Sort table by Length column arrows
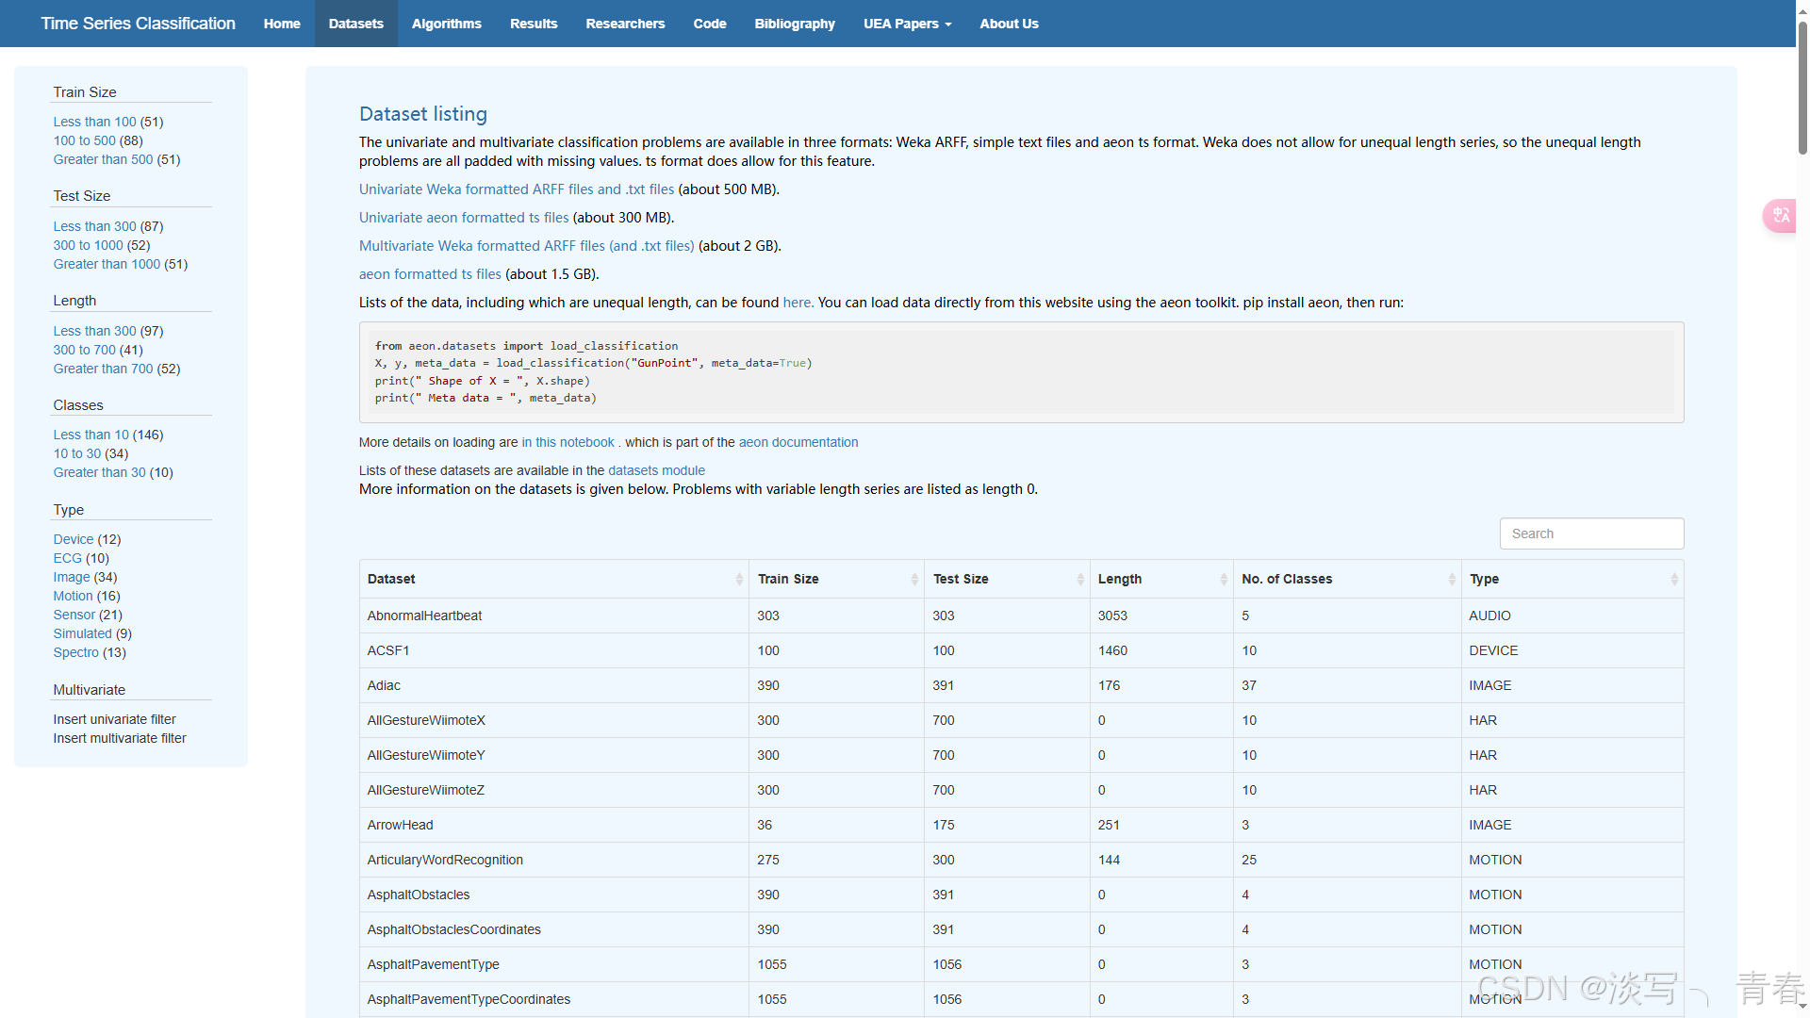The height and width of the screenshot is (1018, 1810). pyautogui.click(x=1224, y=579)
